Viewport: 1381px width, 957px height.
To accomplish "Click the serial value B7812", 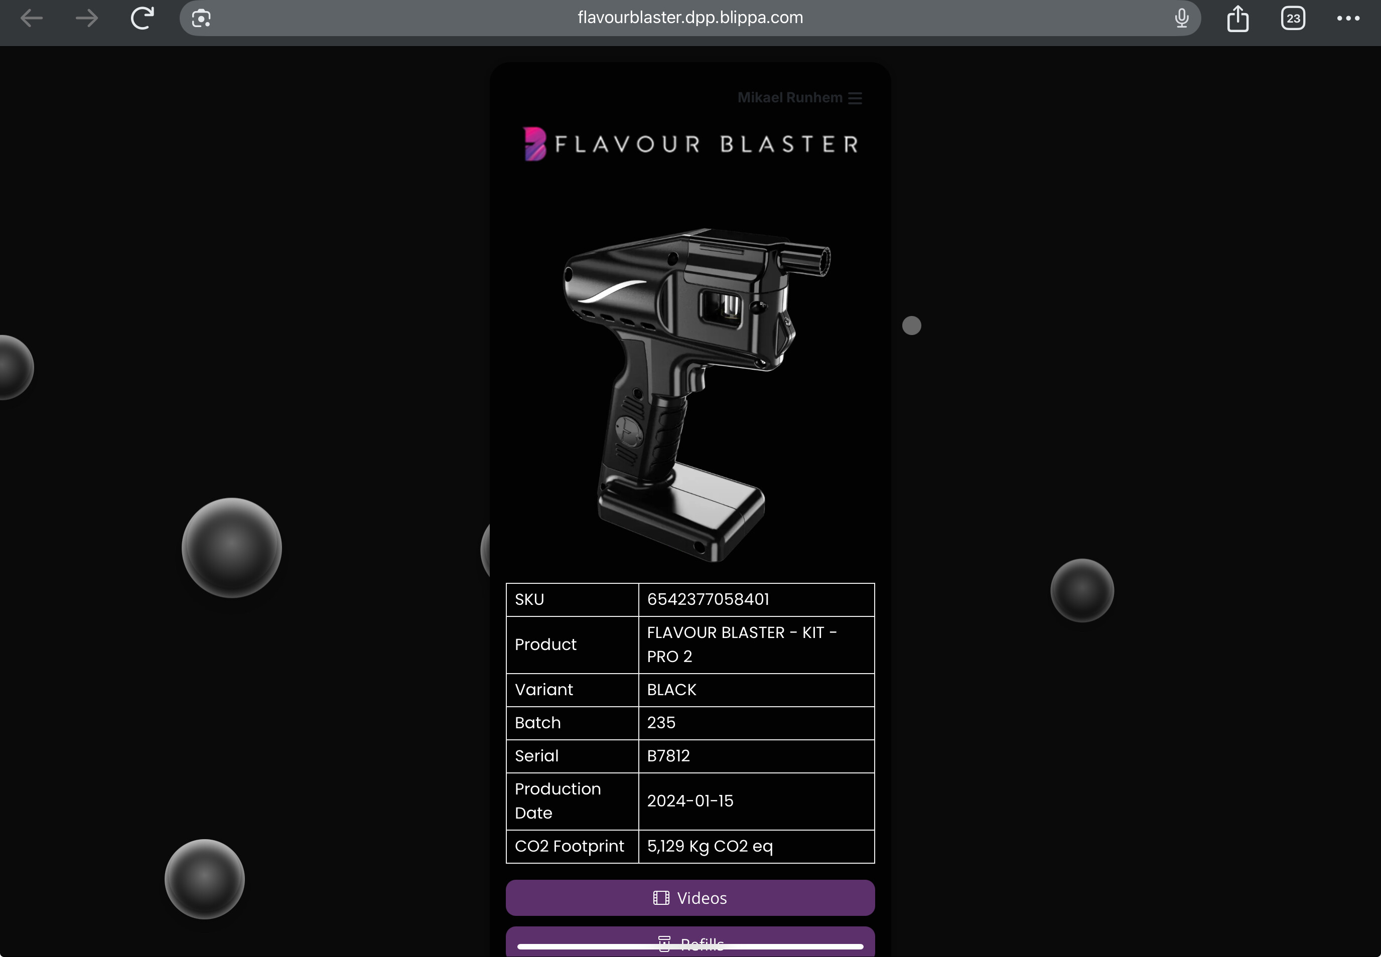I will (668, 755).
